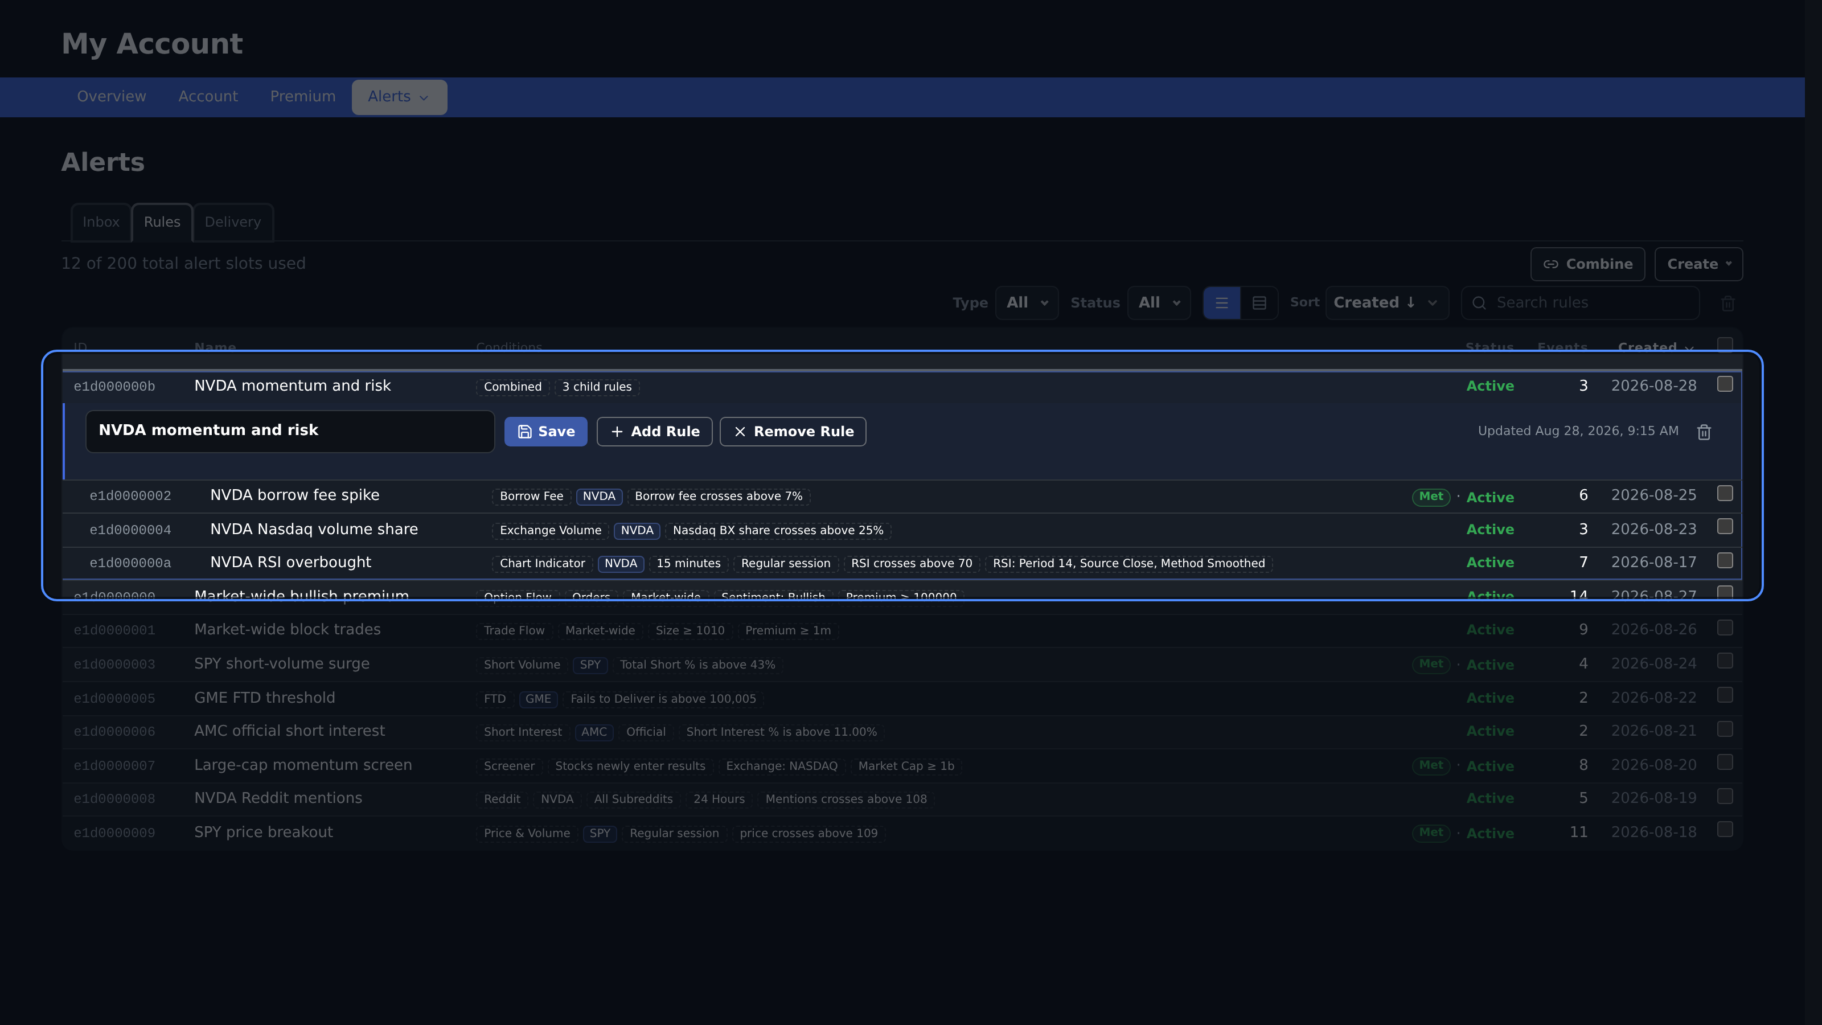Switch to the Delivery tab
The image size is (1822, 1025).
click(x=233, y=222)
